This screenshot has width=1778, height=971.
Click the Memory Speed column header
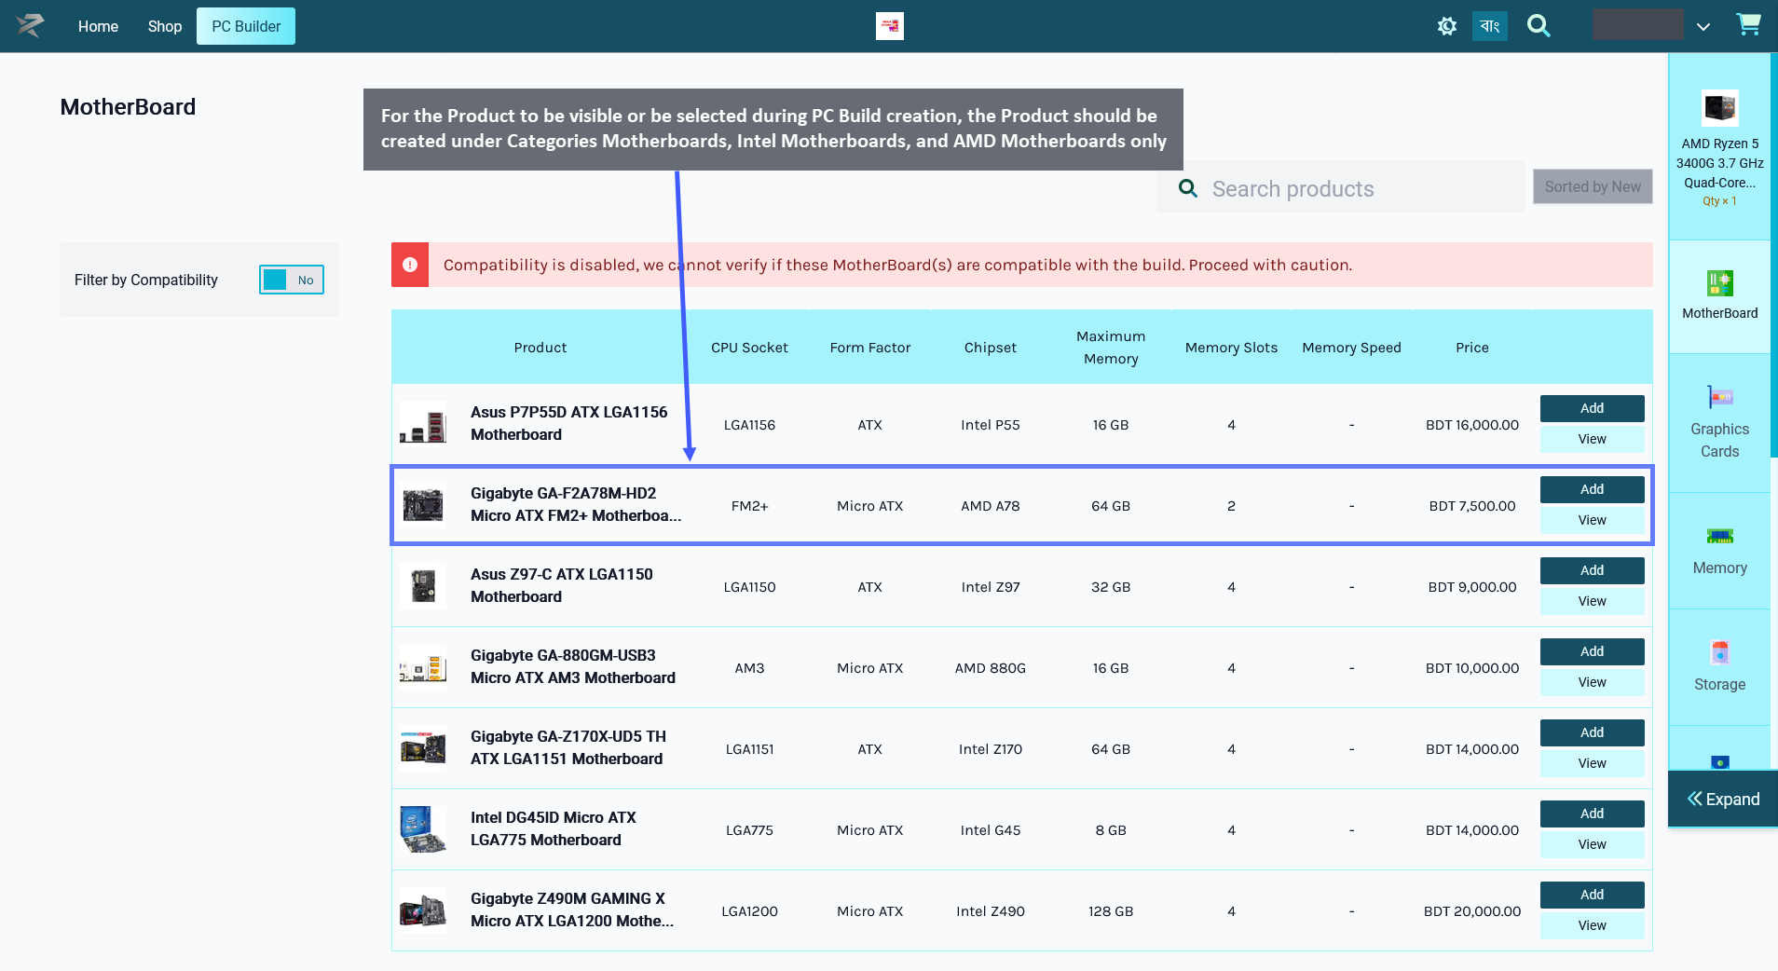pos(1351,348)
